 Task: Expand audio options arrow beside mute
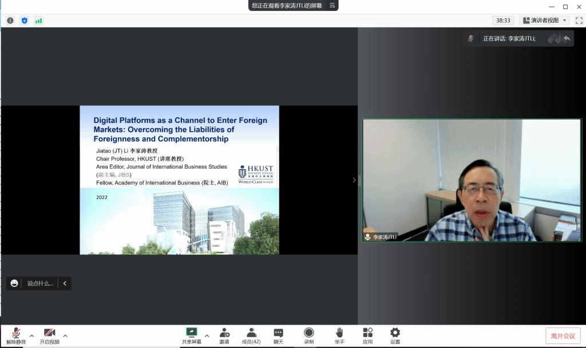tap(31, 335)
